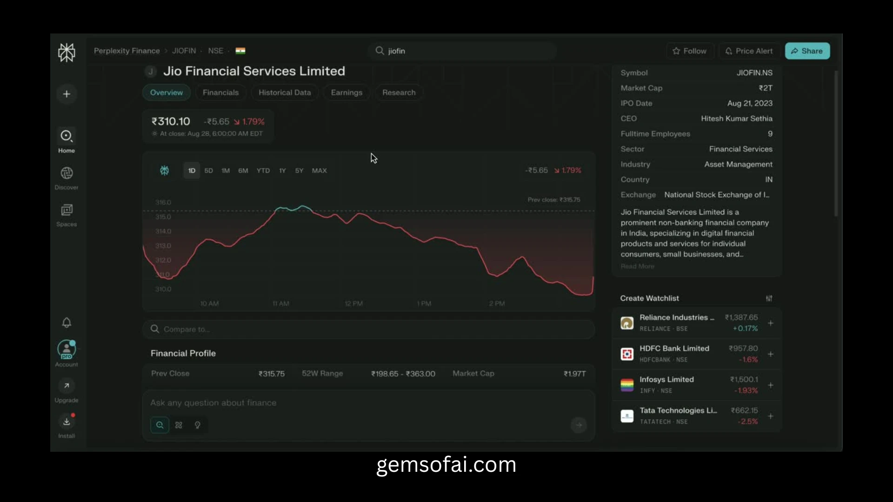Select the Prev Close ₹315.75 value
This screenshot has width=893, height=502.
point(272,374)
